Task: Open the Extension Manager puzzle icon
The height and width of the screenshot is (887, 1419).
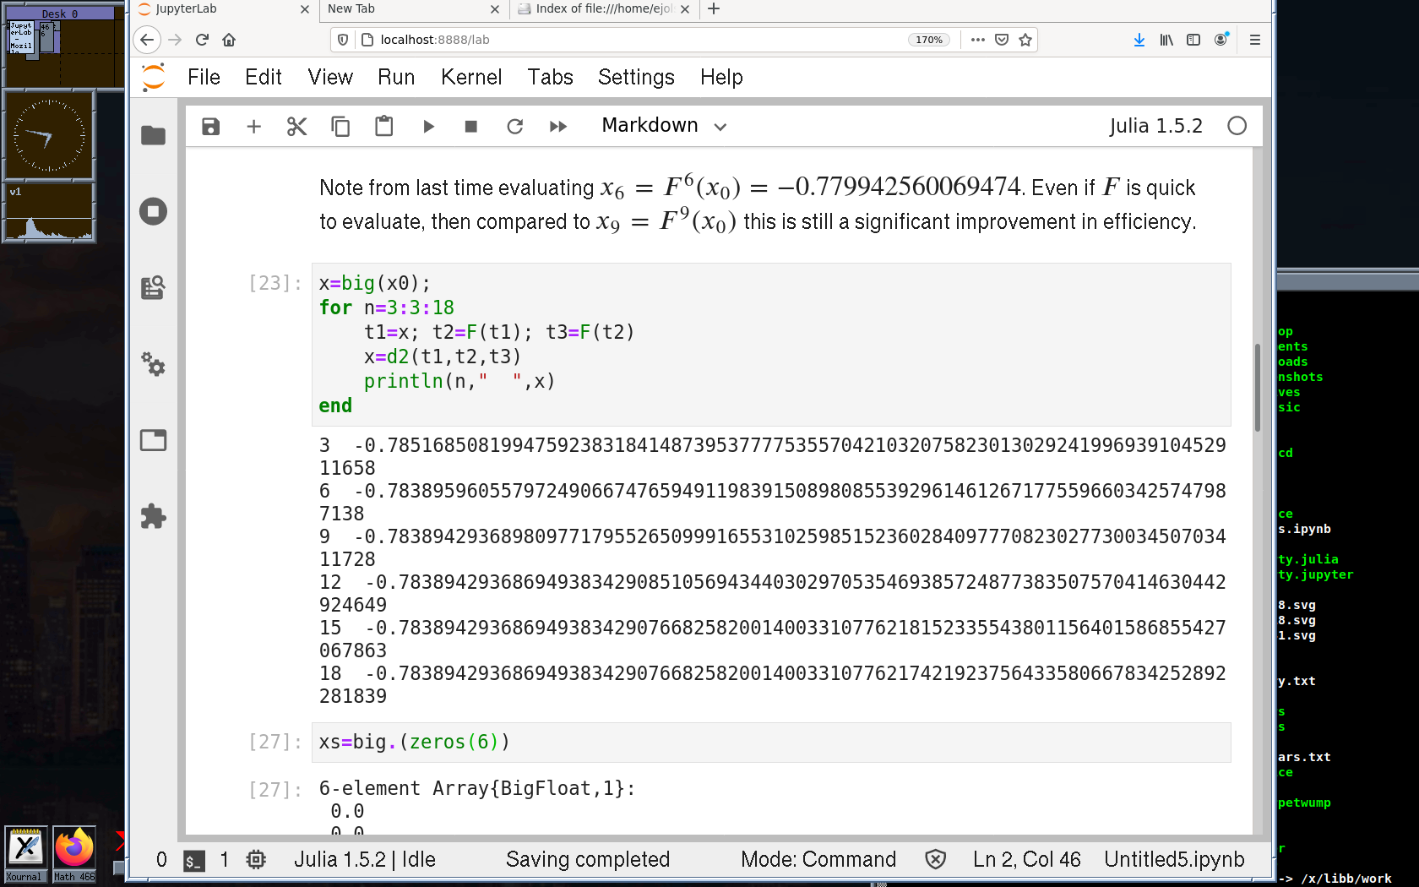Action: (x=153, y=516)
